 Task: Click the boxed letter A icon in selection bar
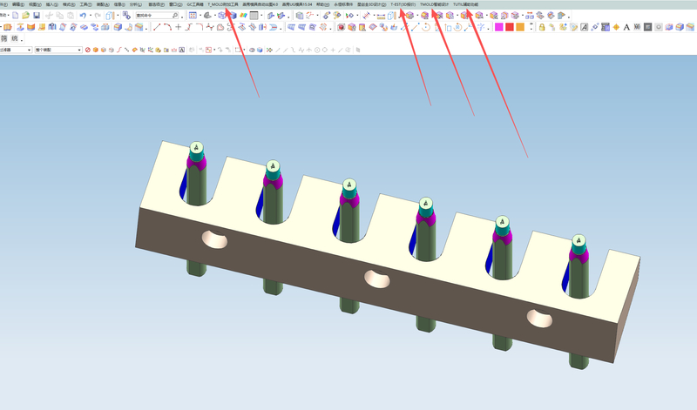tap(182, 50)
